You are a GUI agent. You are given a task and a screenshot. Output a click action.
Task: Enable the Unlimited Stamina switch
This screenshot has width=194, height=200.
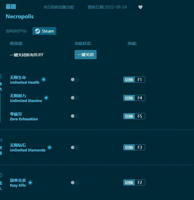75,98
